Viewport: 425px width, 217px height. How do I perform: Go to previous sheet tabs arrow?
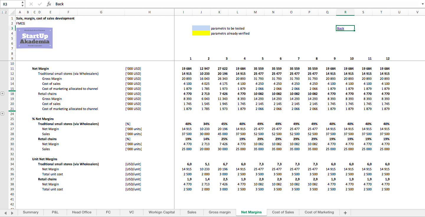click(x=5, y=213)
